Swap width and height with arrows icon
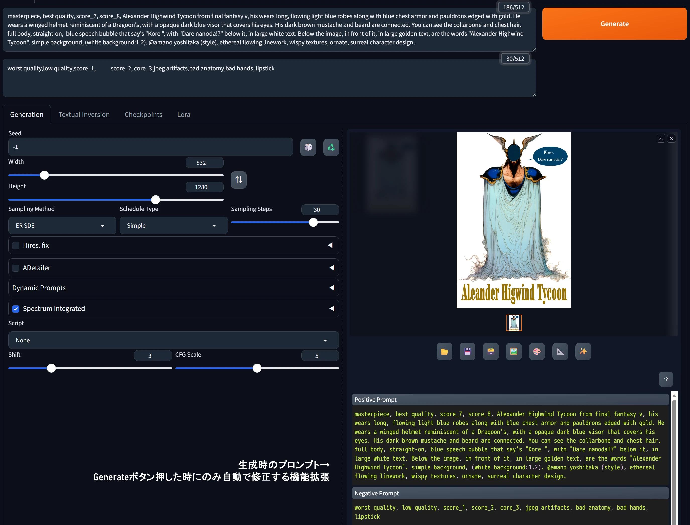690x525 pixels. [x=239, y=180]
